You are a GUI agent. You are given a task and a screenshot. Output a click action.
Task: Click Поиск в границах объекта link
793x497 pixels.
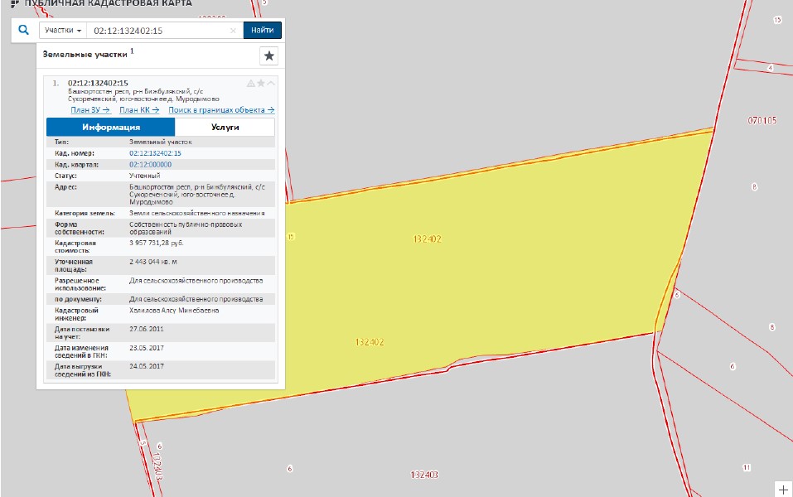221,110
